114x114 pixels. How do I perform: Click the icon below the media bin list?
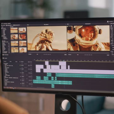pyautogui.click(x=3, y=55)
